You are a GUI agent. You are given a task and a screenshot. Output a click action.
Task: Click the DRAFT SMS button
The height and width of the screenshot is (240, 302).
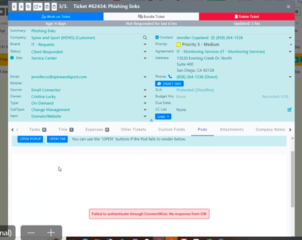(x=169, y=84)
